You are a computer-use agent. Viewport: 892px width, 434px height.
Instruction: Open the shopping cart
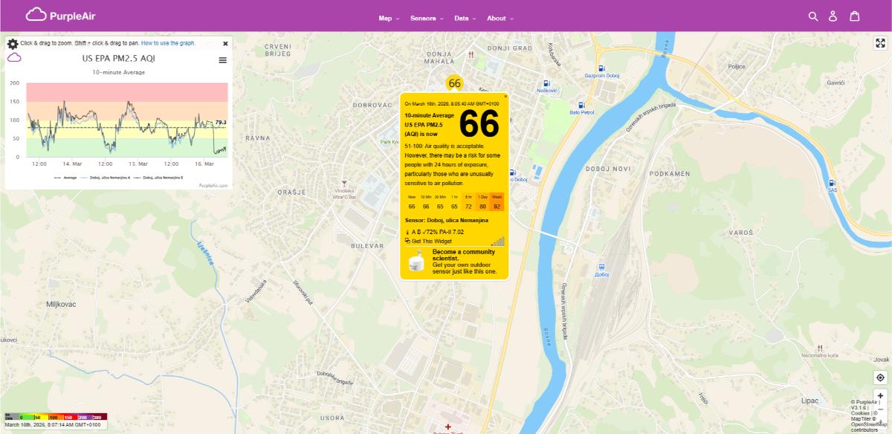coord(853,14)
